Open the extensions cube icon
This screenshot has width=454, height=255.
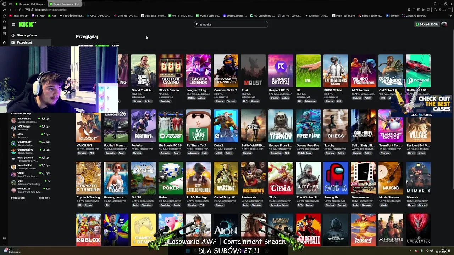[435, 10]
